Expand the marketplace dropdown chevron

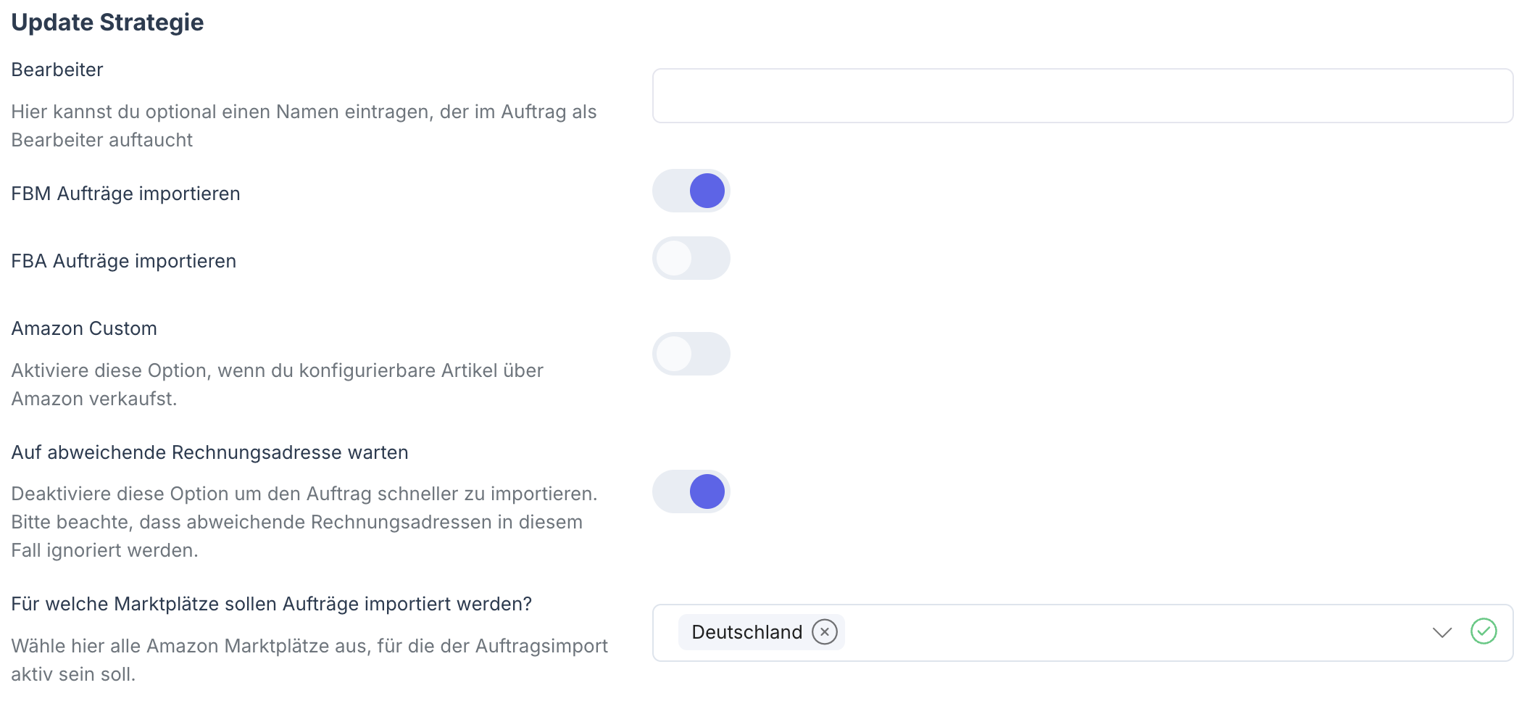point(1442,632)
